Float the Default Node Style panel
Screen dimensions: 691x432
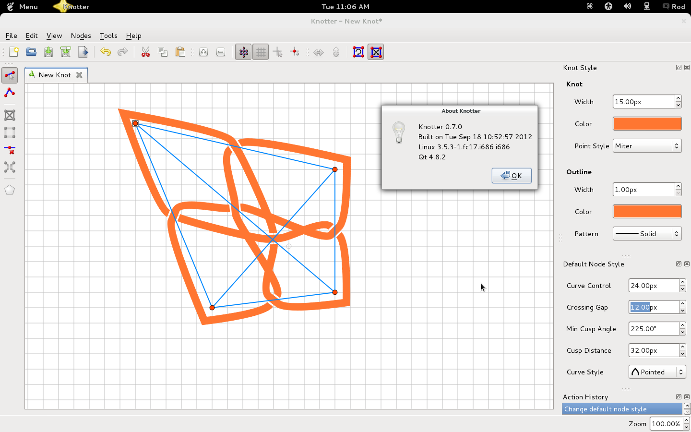pyautogui.click(x=679, y=264)
